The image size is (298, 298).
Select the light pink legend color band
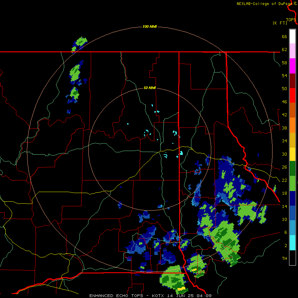(292, 51)
